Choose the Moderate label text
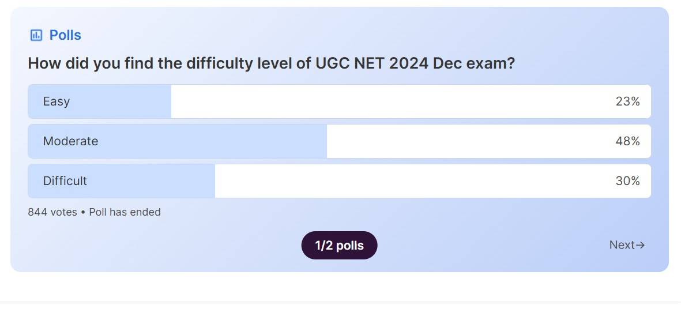 point(70,141)
